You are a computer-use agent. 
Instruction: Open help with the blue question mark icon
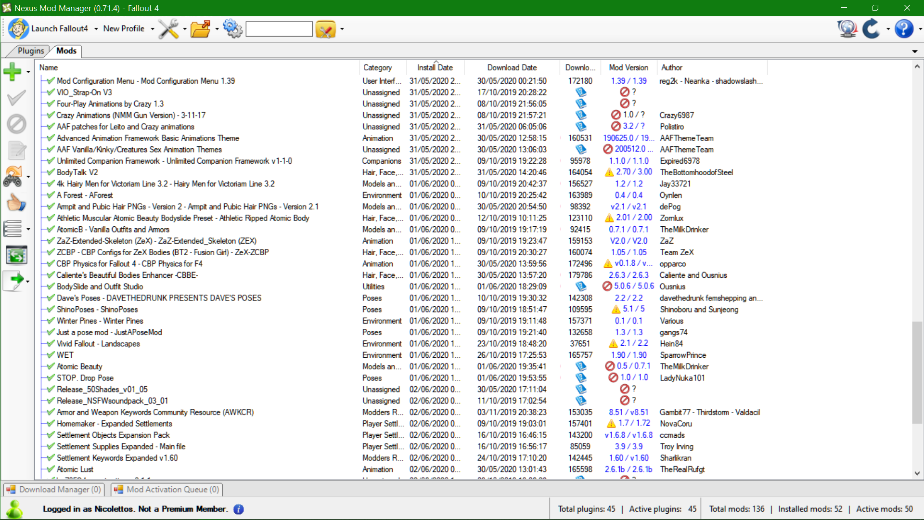point(904,29)
